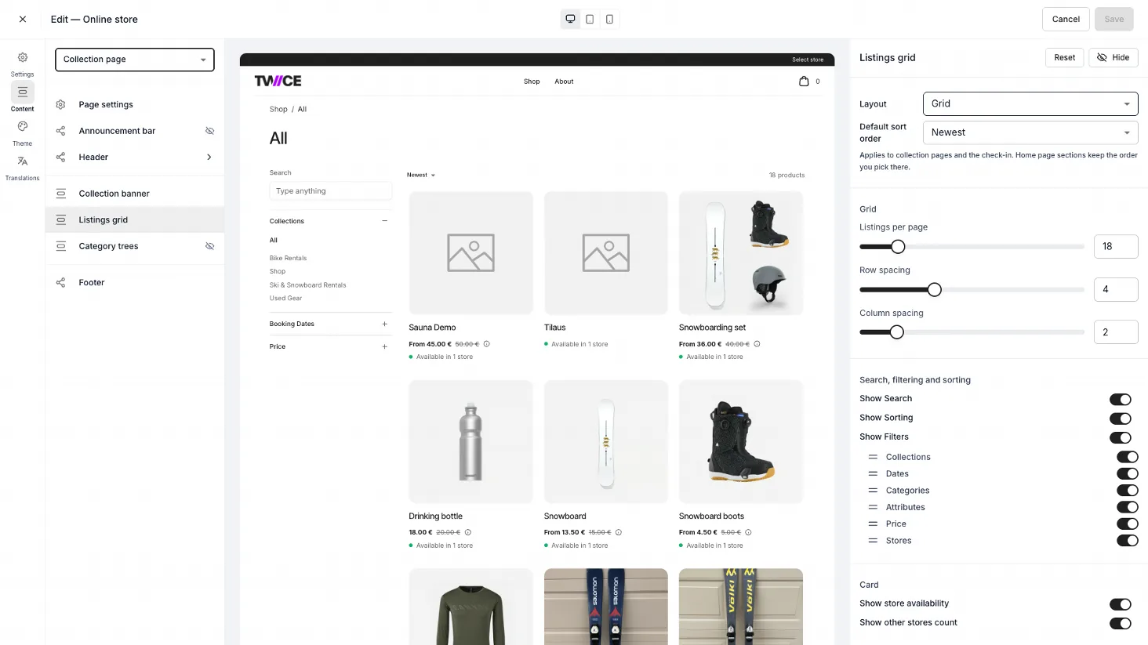Open the Layout Grid dropdown

coord(1030,103)
